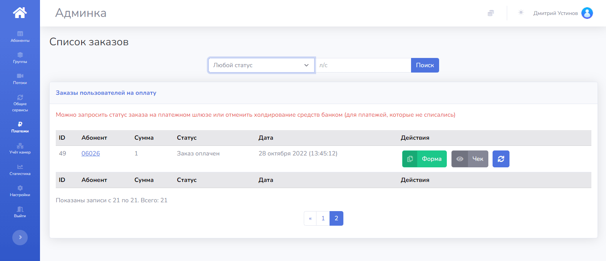
Task: Open Настройки settings
Action: (x=20, y=191)
